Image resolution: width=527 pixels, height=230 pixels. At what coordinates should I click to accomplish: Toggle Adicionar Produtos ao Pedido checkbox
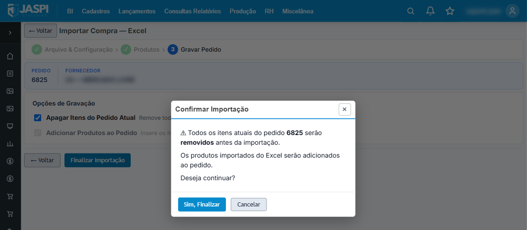tap(38, 133)
